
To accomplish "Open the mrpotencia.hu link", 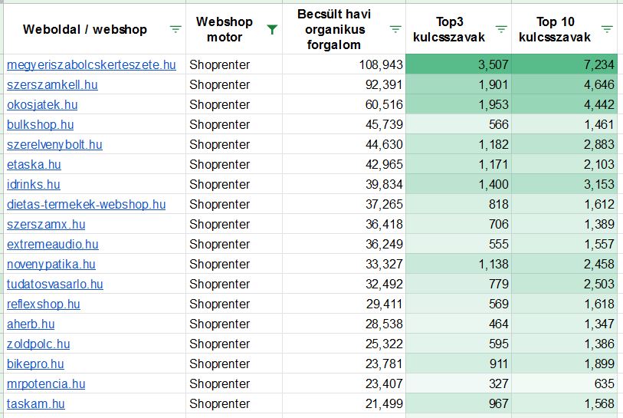I will pyautogui.click(x=46, y=383).
